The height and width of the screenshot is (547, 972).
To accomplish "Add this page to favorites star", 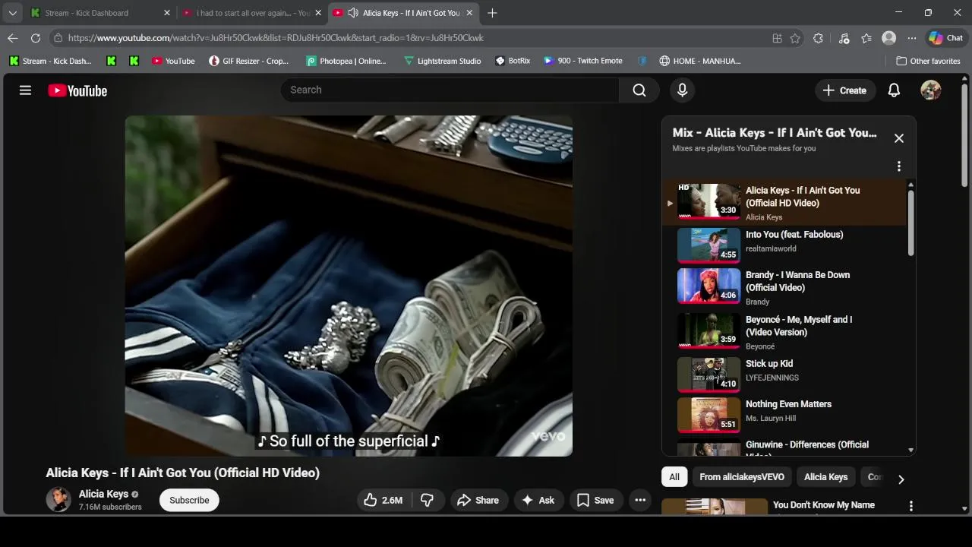I will (795, 38).
